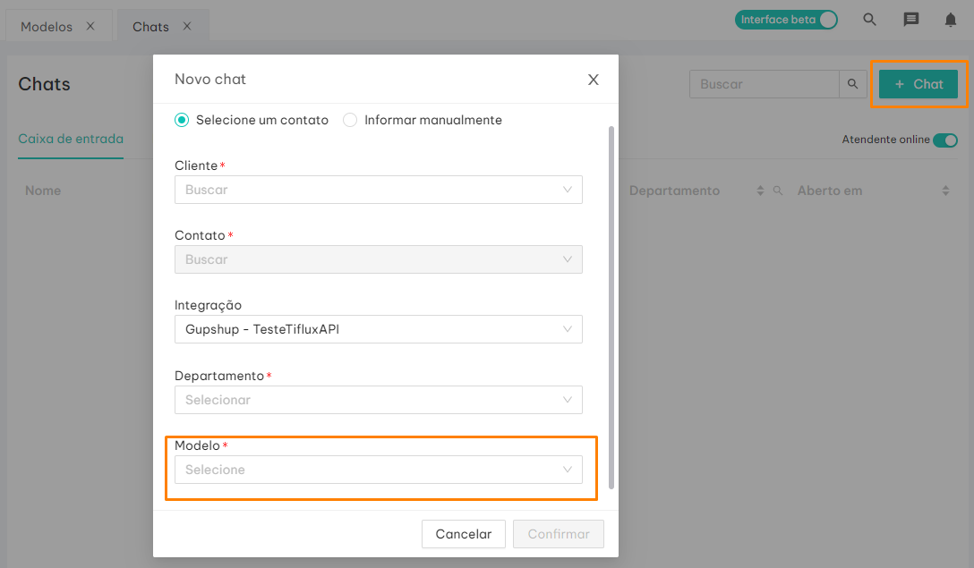This screenshot has width=974, height=568.
Task: Select the Informar manualmente radio button
Action: (350, 120)
